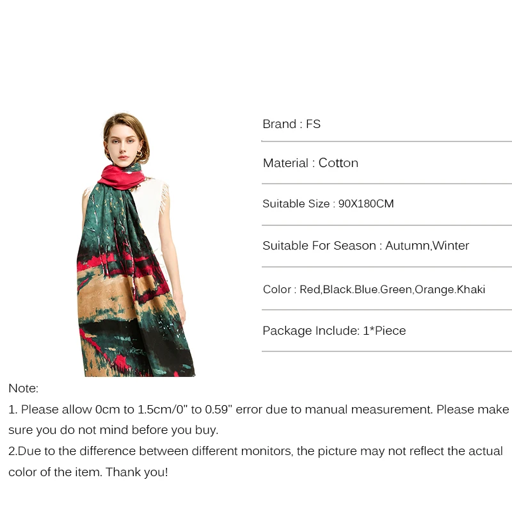Click the Brand : FS text

click(291, 124)
